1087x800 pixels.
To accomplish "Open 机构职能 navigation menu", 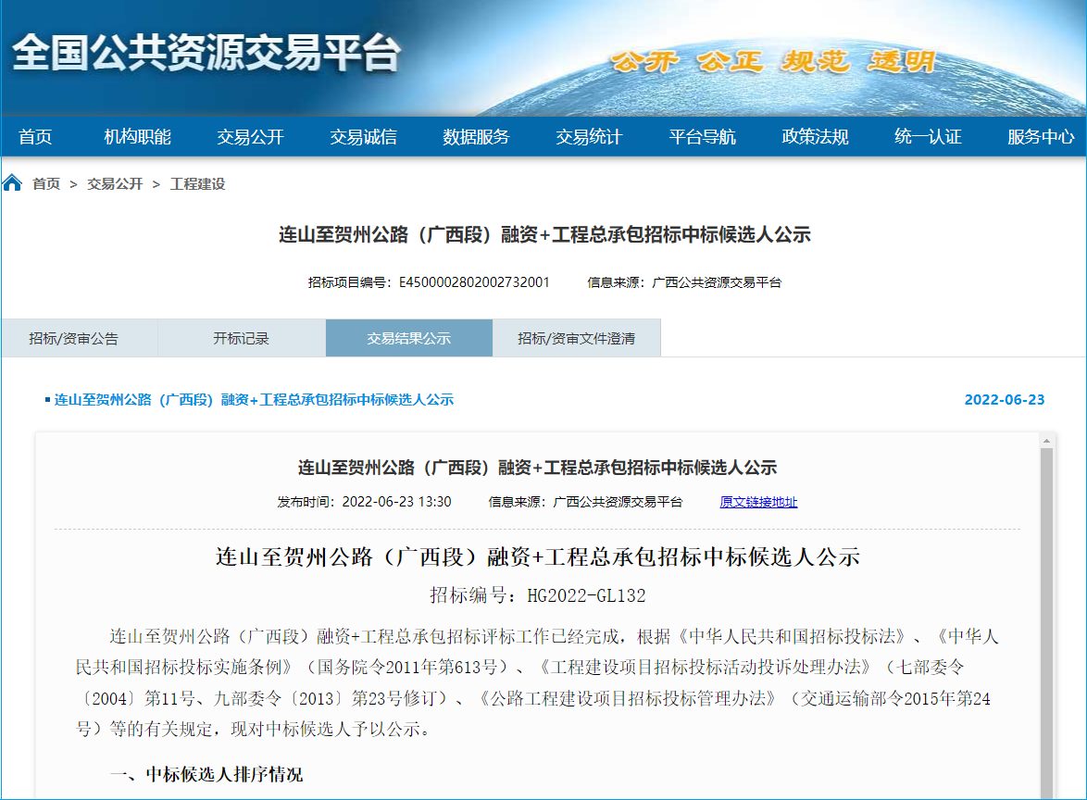I will pos(137,137).
